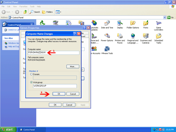
Task: Open the Tools menu
Action: [x=32, y=6]
